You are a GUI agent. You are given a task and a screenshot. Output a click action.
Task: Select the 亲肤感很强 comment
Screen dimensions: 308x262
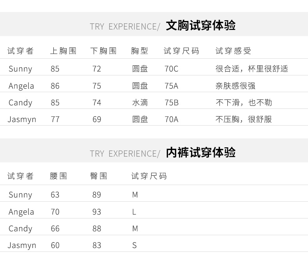235,86
